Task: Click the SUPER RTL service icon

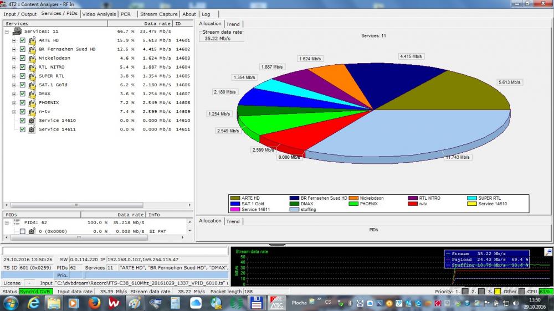Action: [x=32, y=76]
